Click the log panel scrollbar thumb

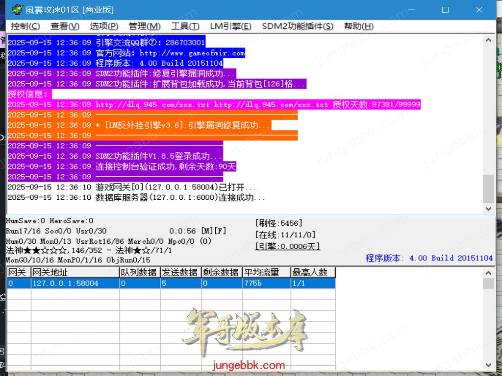[488, 188]
